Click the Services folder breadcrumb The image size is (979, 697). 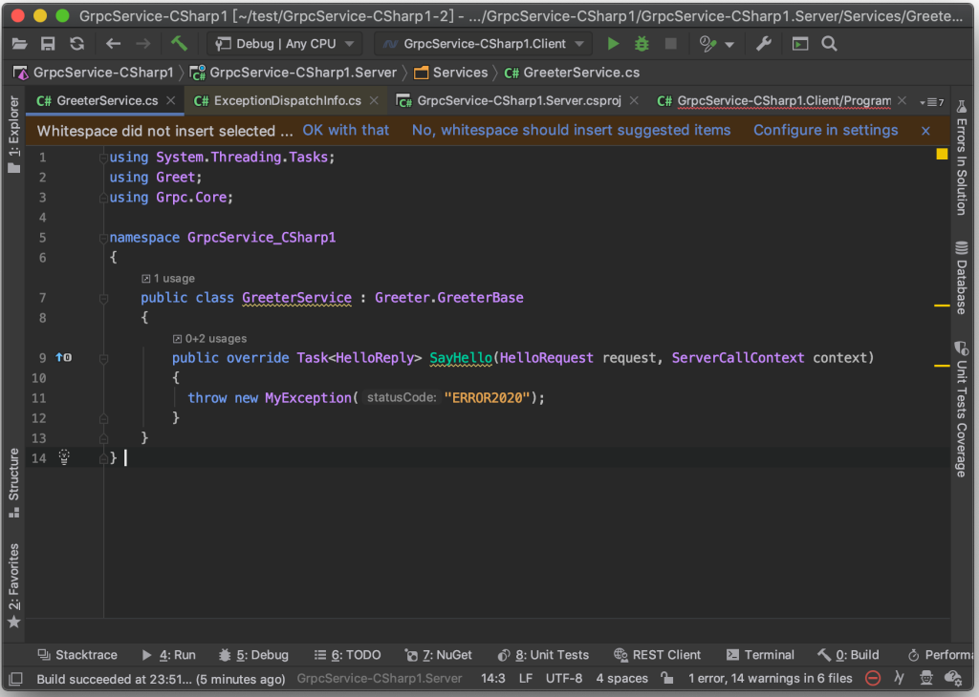451,73
